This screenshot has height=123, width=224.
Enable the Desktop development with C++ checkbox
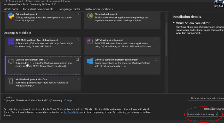point(77,59)
